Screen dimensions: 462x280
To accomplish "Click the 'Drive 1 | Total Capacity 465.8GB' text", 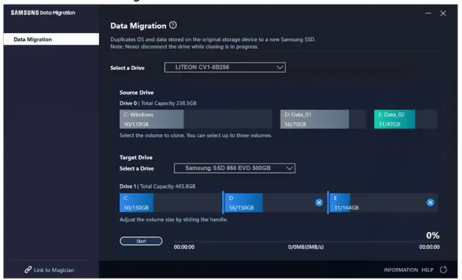I will [x=158, y=187].
